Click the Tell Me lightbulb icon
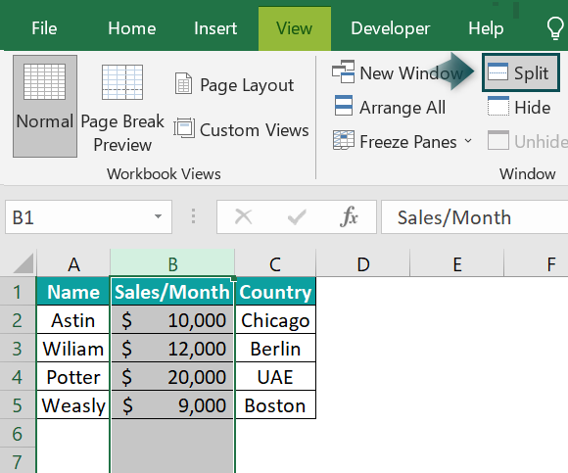Screen dimensions: 568x473 [555, 28]
